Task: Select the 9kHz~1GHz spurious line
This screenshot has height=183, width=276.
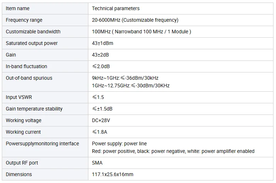Action: (125, 78)
